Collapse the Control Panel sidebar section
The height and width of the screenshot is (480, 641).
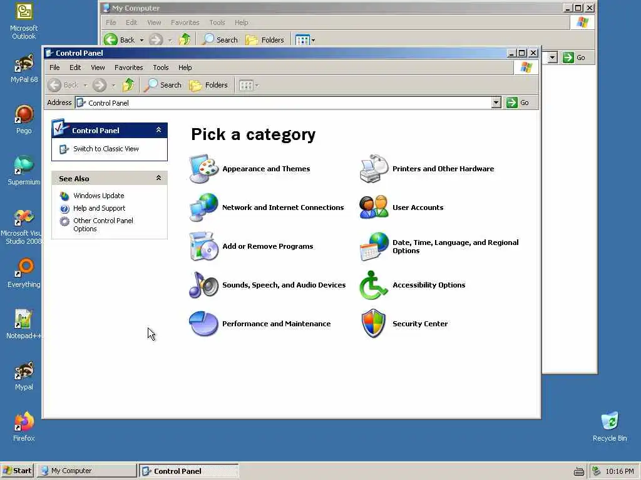click(158, 130)
